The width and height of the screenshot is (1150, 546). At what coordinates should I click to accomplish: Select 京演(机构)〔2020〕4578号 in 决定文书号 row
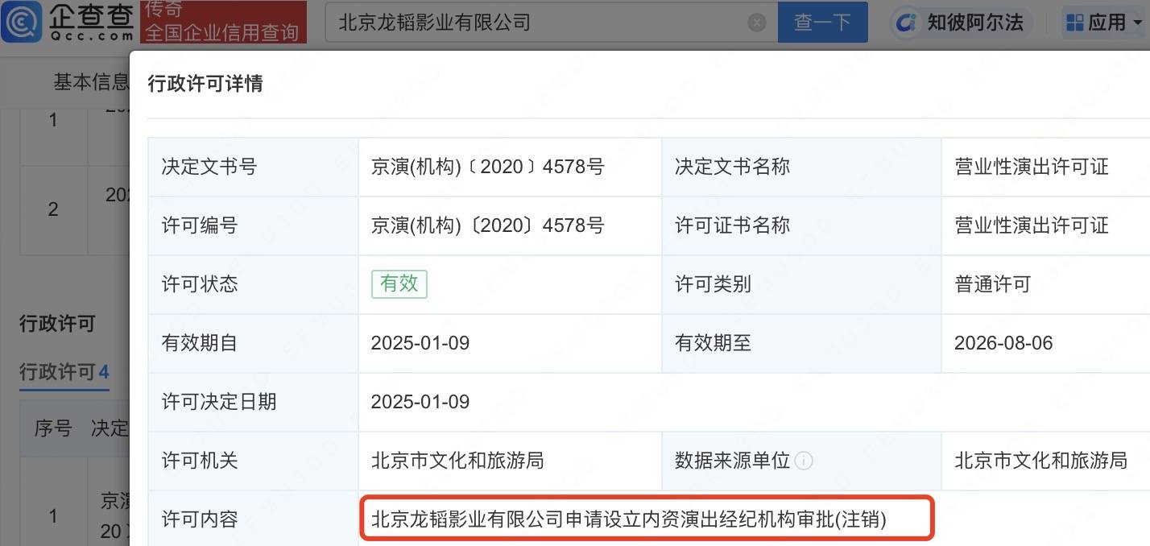coord(488,167)
